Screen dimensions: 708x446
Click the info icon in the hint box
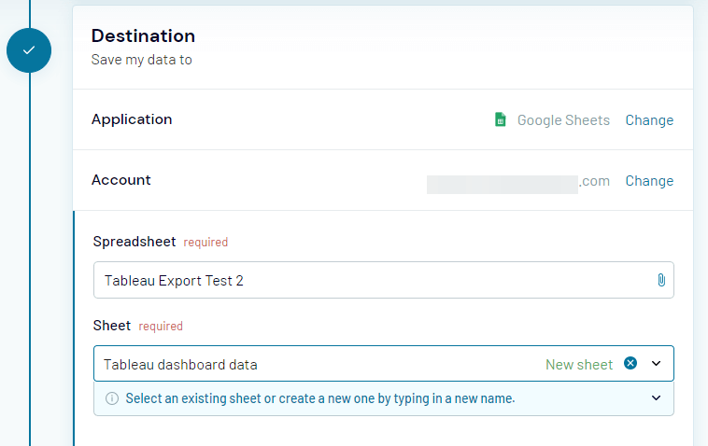[112, 398]
